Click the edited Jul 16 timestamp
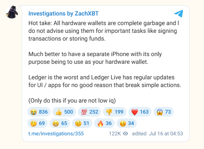The image size is (204, 149). (158, 134)
